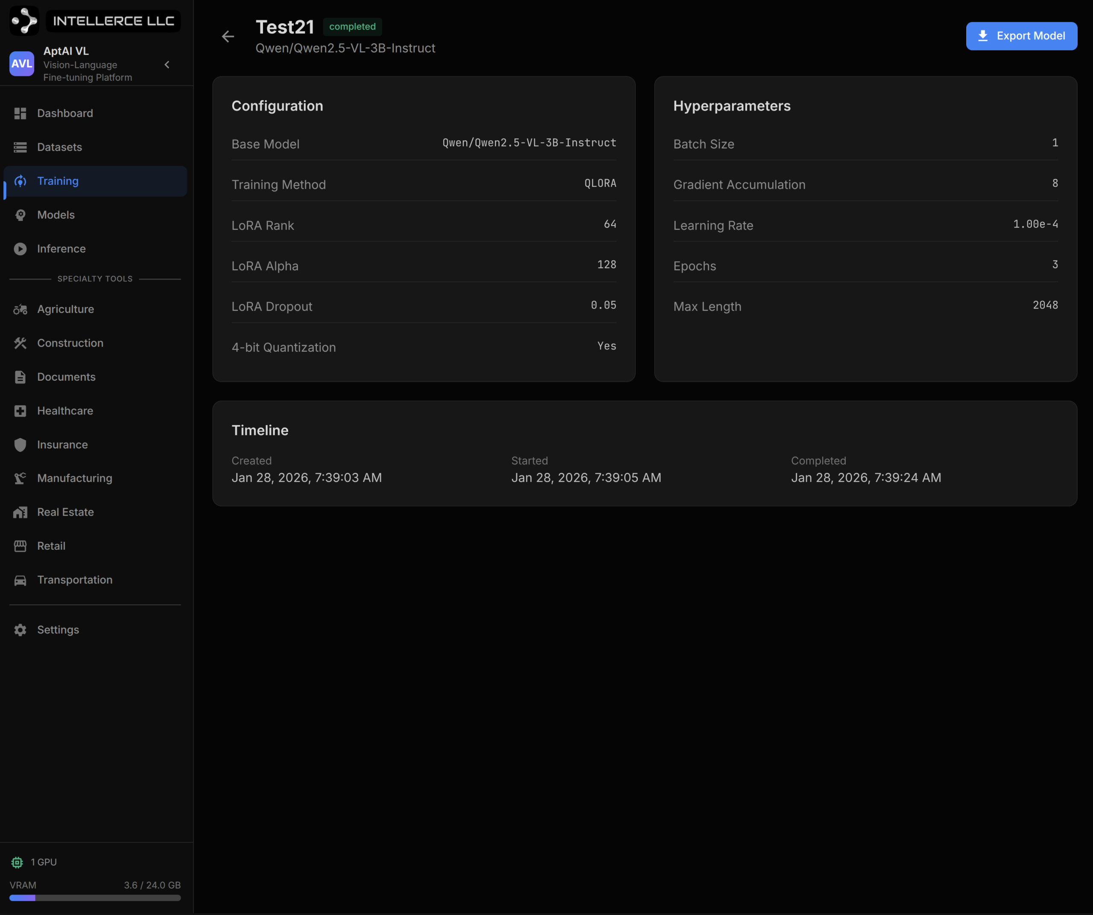1093x915 pixels.
Task: Click the Training Method value QLORA
Action: [x=600, y=183]
